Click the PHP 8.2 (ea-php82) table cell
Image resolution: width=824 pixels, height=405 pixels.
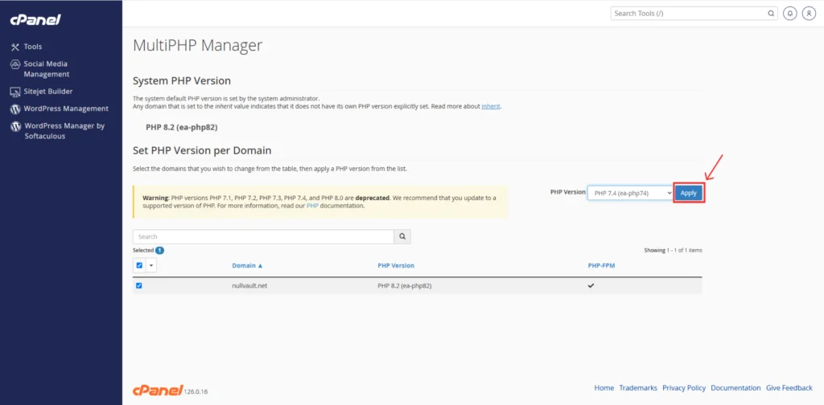point(405,286)
